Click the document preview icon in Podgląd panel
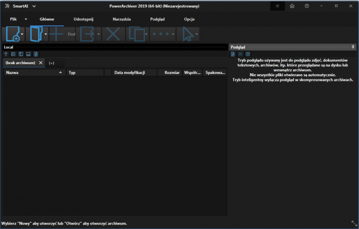This screenshot has width=359, height=229. 233,54
